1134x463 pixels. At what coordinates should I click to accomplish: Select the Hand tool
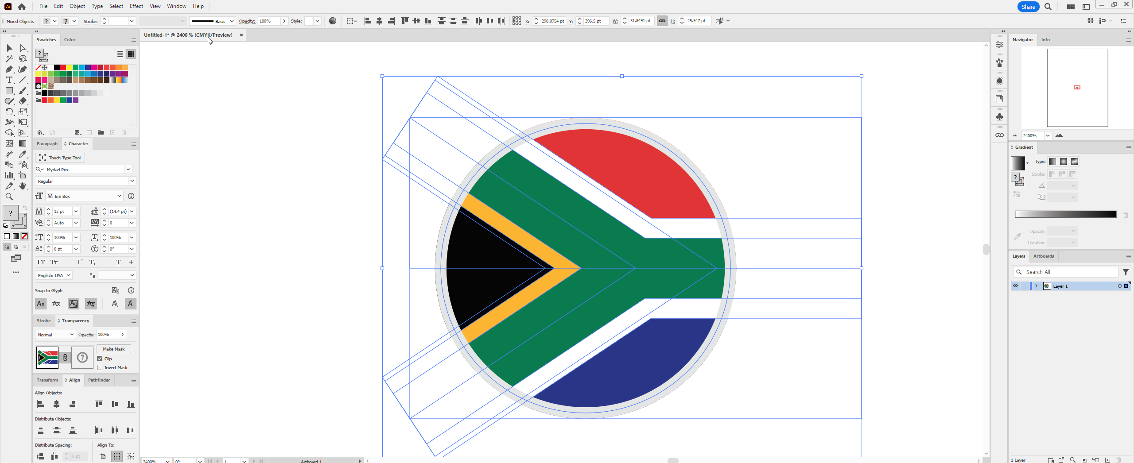coord(23,186)
